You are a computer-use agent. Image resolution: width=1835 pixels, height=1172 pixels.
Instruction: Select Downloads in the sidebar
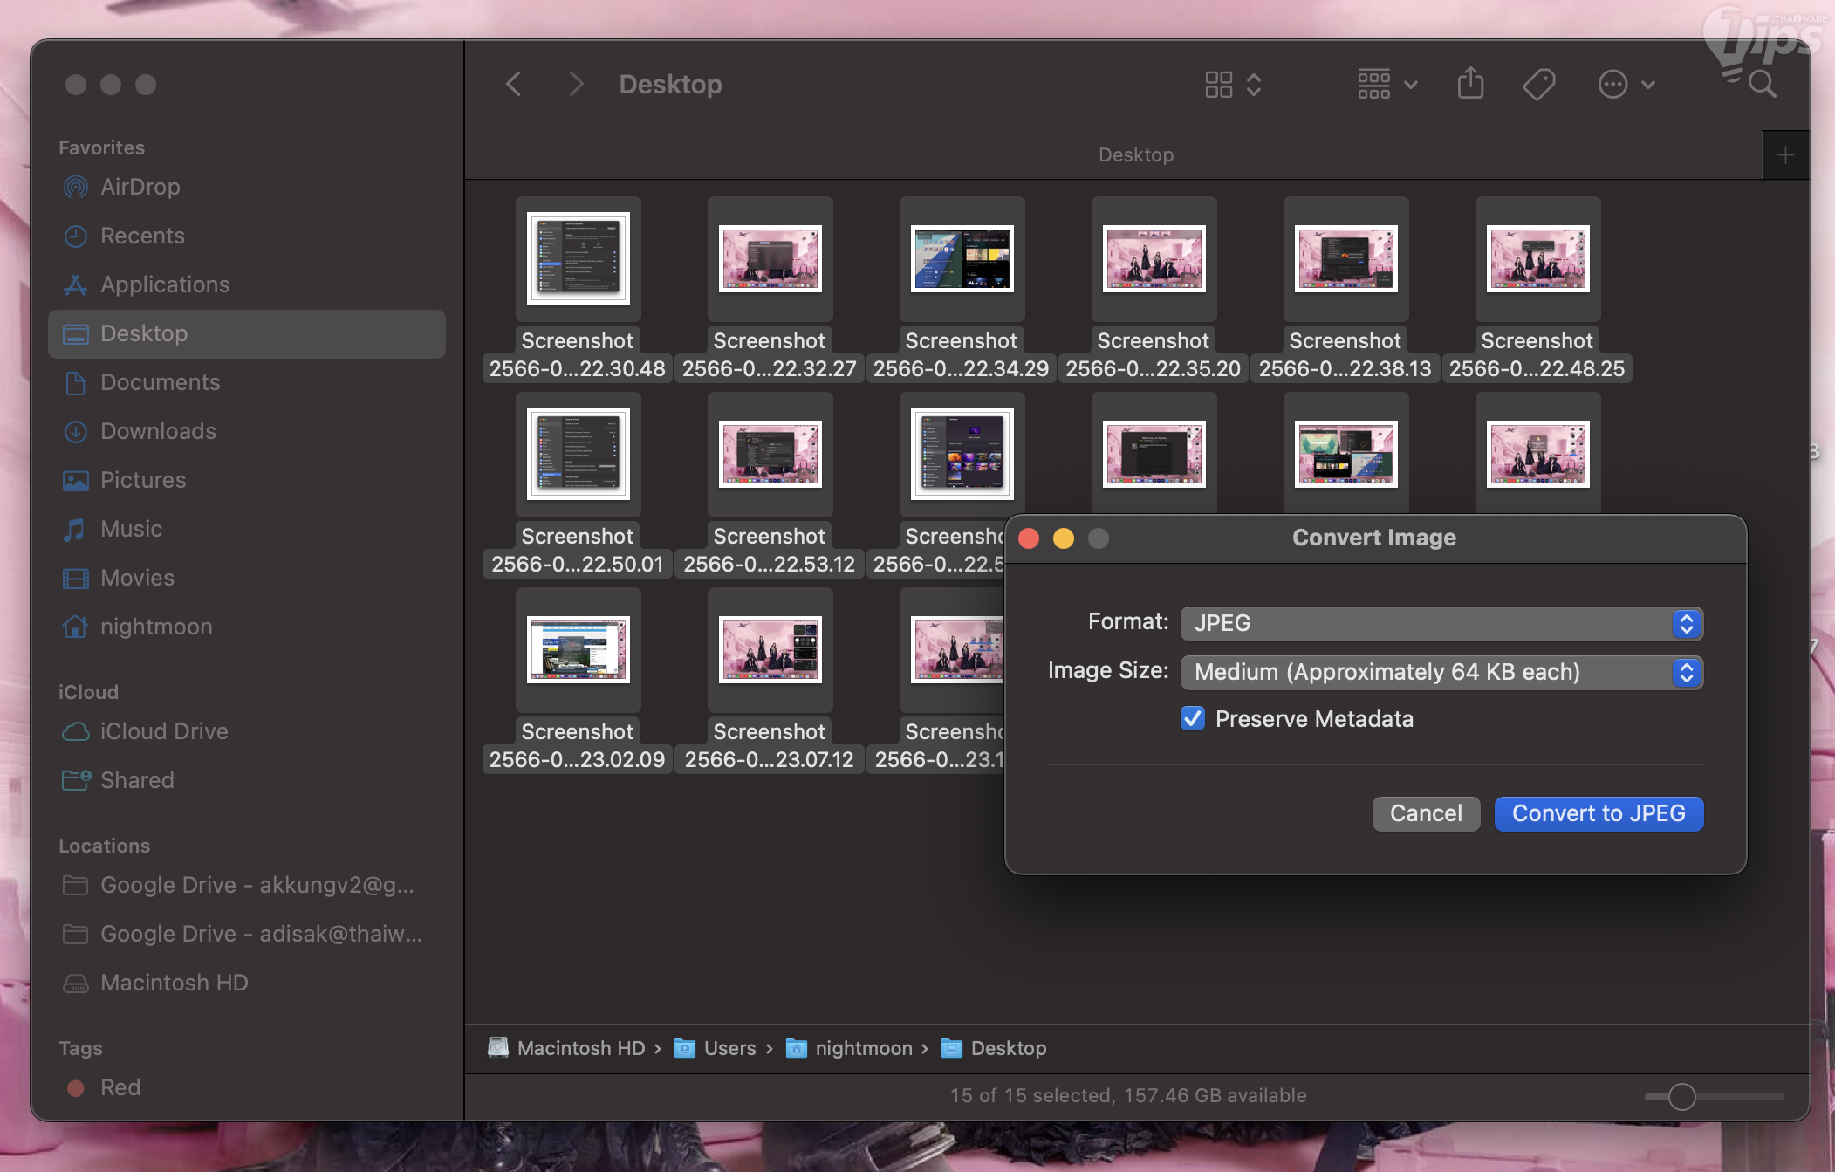158,431
